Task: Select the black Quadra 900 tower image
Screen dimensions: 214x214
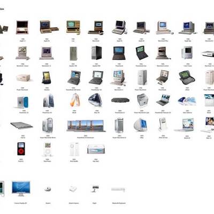Action: (96, 53)
